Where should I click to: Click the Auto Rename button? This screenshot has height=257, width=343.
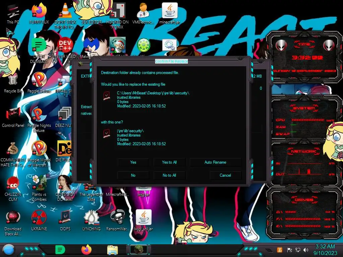(x=215, y=162)
